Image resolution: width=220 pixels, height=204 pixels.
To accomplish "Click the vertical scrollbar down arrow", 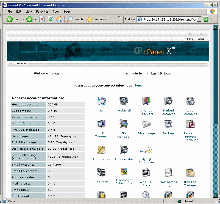I will point(215,195).
